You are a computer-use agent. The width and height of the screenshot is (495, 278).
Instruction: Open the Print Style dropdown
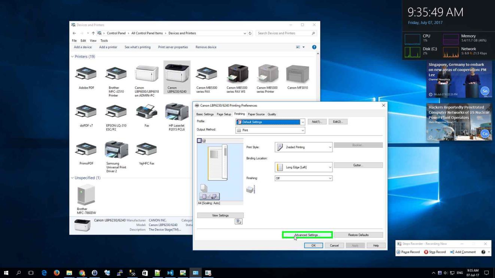click(304, 147)
